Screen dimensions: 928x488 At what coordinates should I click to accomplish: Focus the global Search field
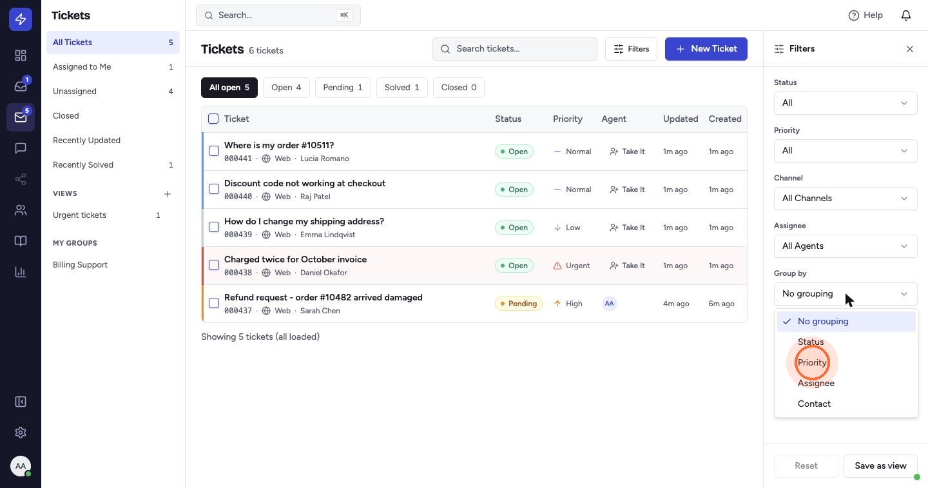point(278,15)
